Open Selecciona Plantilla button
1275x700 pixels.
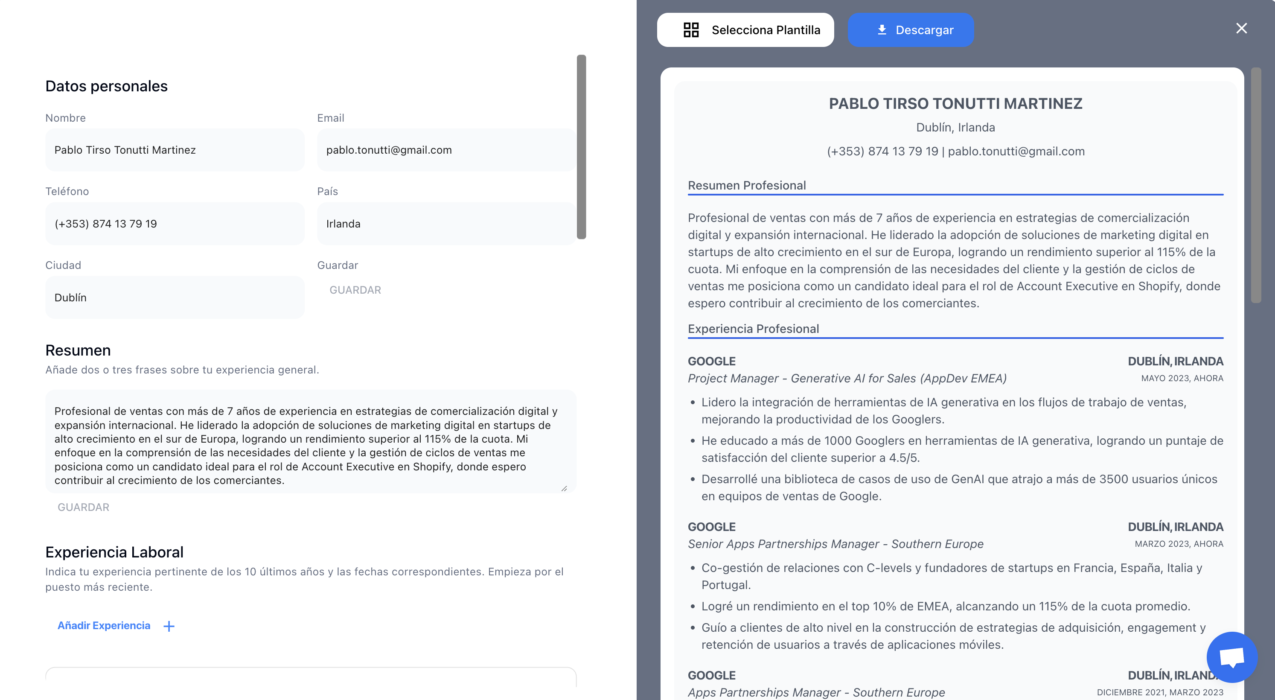point(745,30)
